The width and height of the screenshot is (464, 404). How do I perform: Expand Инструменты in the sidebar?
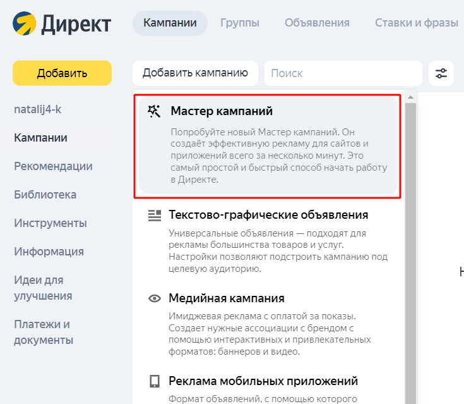pyautogui.click(x=51, y=223)
